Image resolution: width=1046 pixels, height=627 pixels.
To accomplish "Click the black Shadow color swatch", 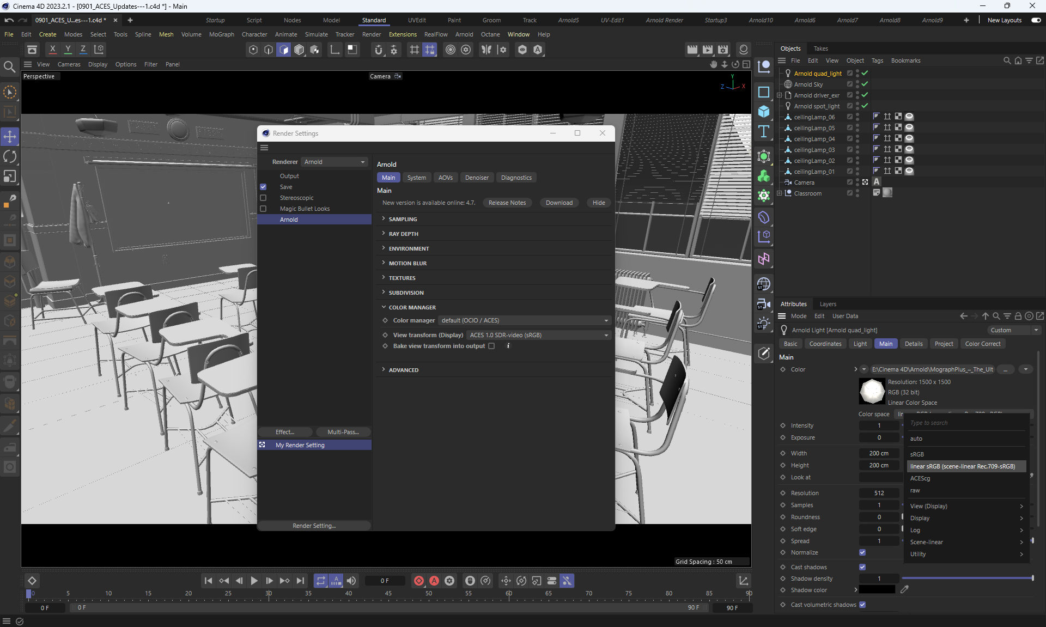I will point(877,589).
